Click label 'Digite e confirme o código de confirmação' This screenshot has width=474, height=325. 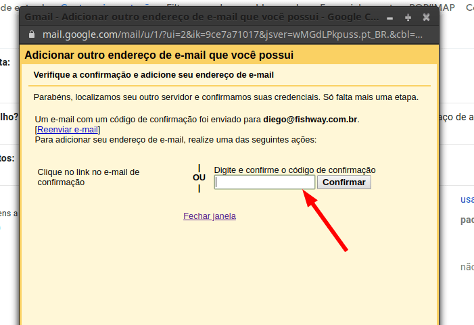295,170
